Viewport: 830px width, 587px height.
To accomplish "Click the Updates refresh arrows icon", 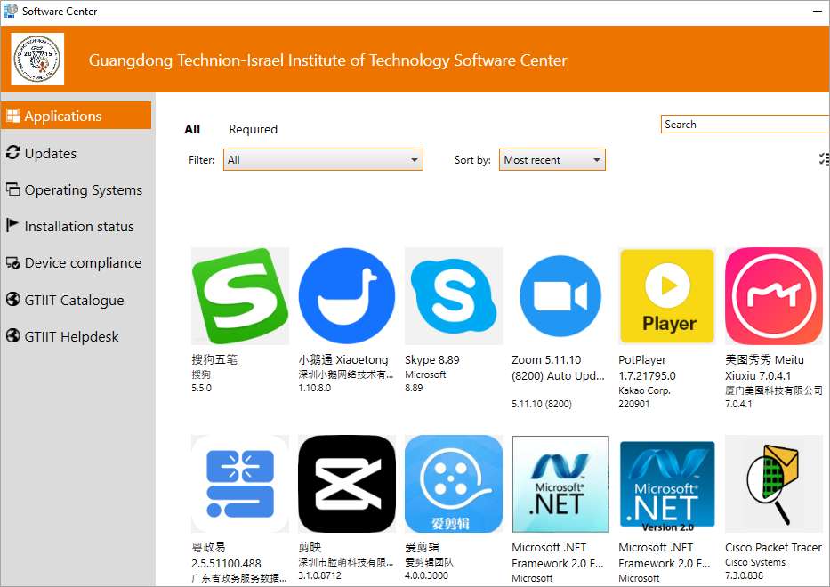I will point(13,152).
